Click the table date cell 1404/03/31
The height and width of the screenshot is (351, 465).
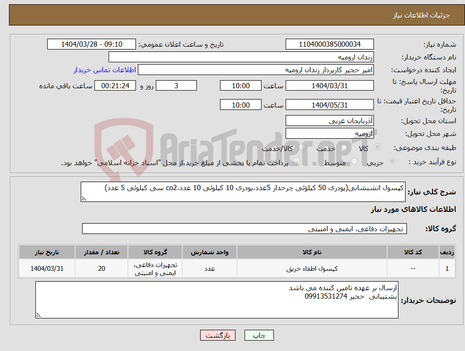47,268
